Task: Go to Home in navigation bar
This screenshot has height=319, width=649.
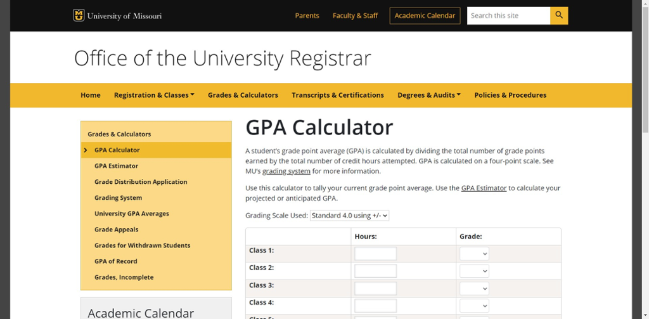Action: (x=91, y=95)
